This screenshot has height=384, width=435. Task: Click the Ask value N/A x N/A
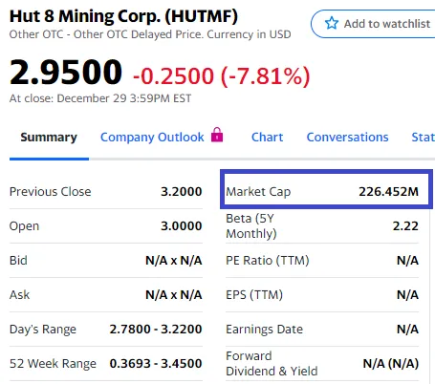pyautogui.click(x=174, y=295)
